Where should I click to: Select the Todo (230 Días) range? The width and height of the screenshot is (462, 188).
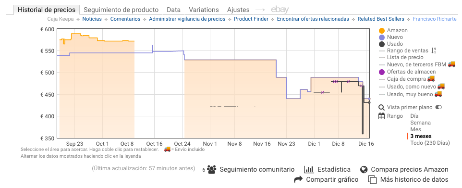click(x=430, y=143)
